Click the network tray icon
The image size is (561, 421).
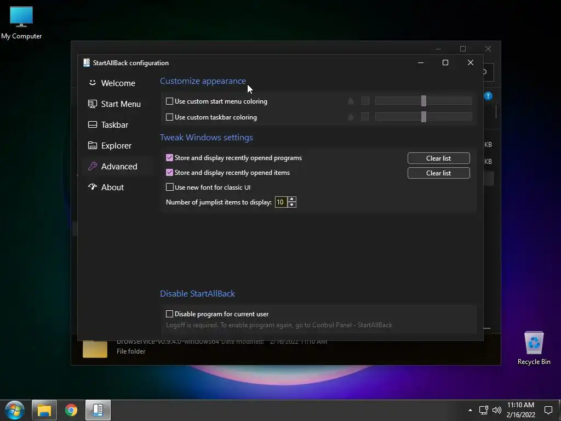[x=484, y=410]
